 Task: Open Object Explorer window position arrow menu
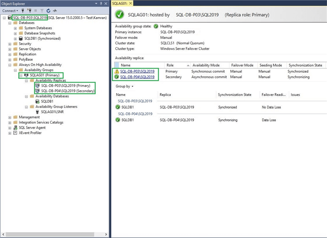(96, 4)
